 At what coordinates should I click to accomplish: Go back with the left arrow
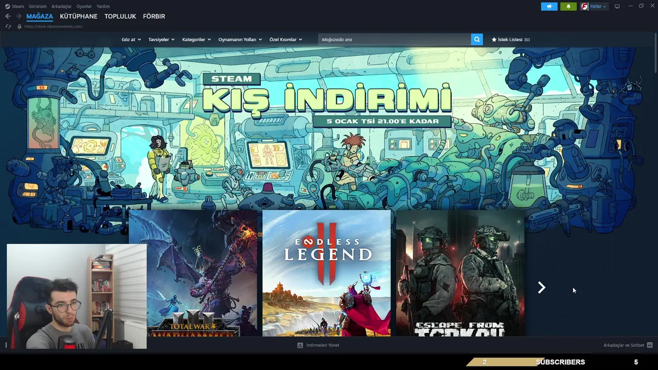coord(8,16)
